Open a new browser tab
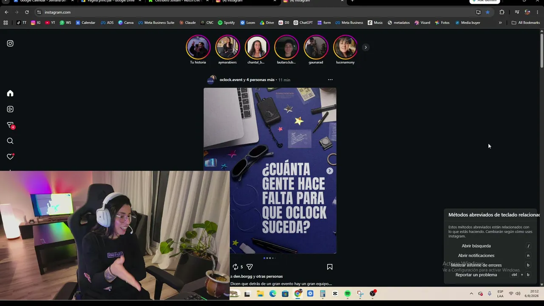 352,1
